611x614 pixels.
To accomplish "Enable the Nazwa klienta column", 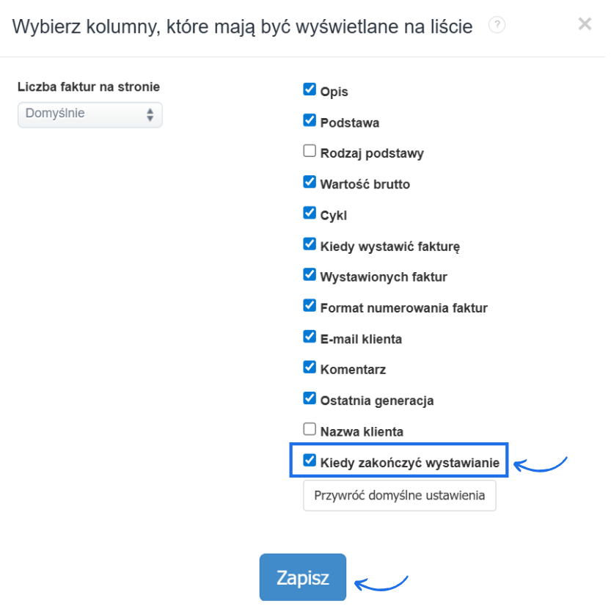I will tap(310, 428).
